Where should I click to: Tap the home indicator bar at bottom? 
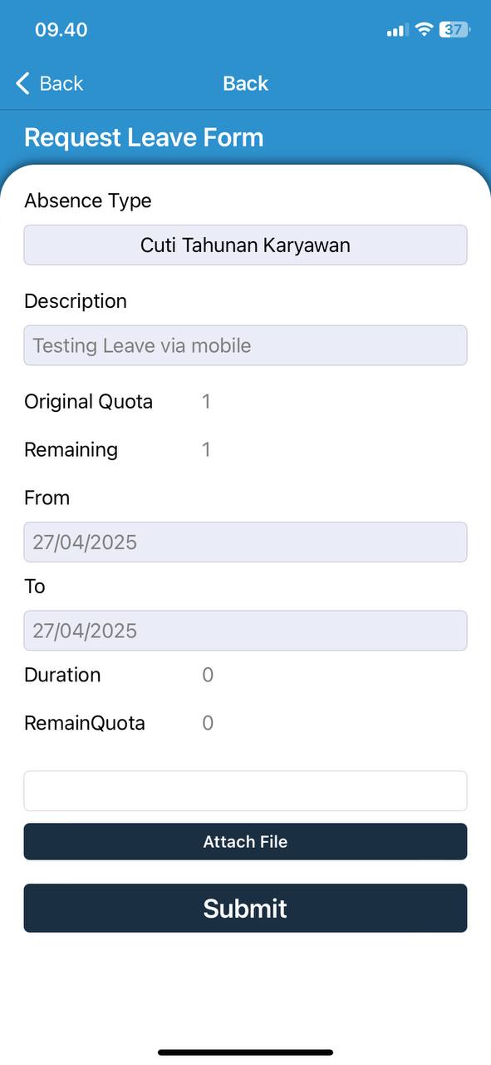(245, 1053)
